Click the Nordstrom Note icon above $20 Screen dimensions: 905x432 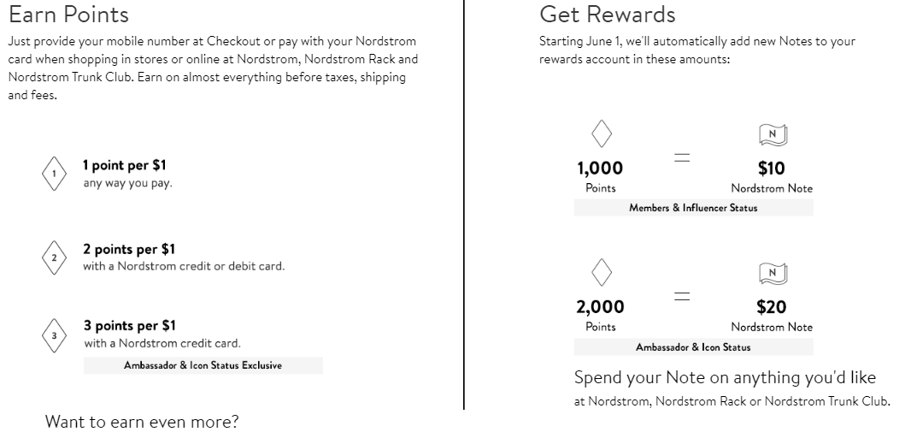tap(773, 273)
